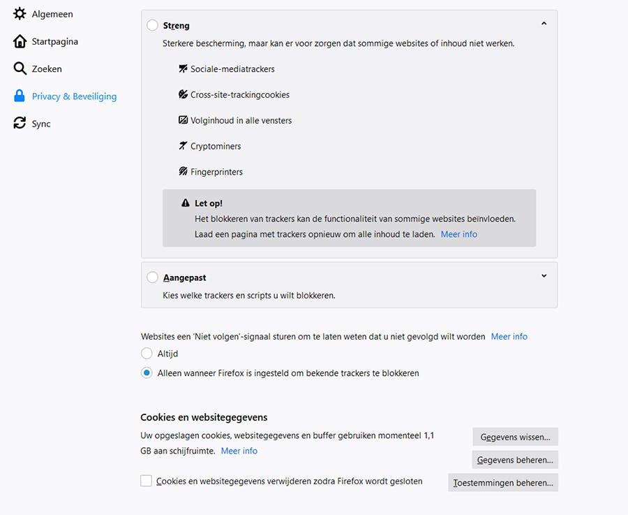Click the Gegevens beheren button

(x=515, y=460)
